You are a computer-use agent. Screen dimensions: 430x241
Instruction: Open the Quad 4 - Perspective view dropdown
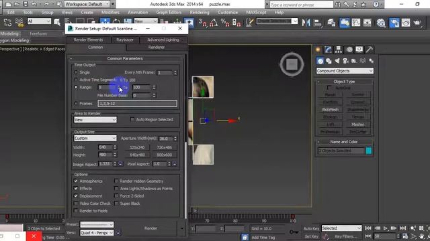pos(97,233)
